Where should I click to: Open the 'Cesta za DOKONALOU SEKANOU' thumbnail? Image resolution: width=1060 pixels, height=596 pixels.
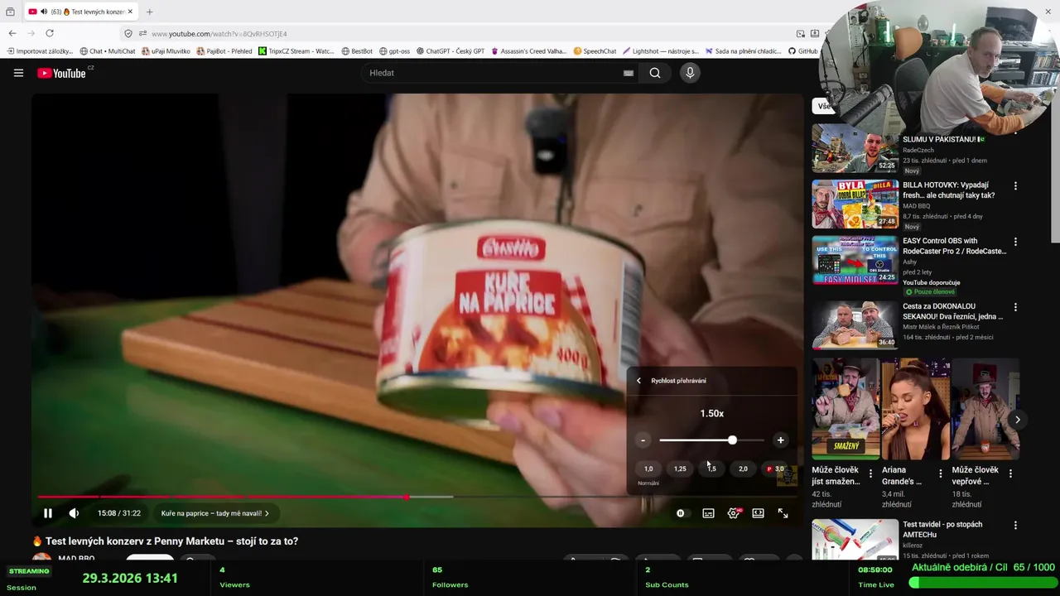pyautogui.click(x=855, y=325)
